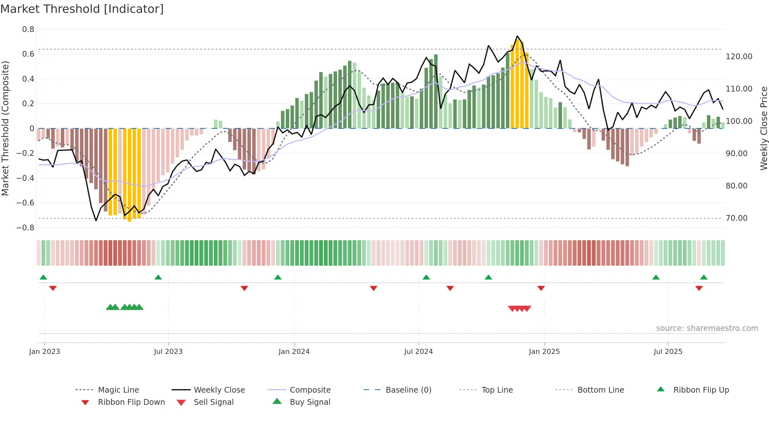Click the Jul 2024 x-axis label

click(418, 352)
